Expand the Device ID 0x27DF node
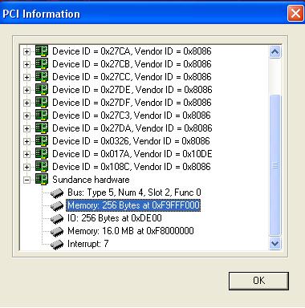305x308 pixels. pos(26,103)
